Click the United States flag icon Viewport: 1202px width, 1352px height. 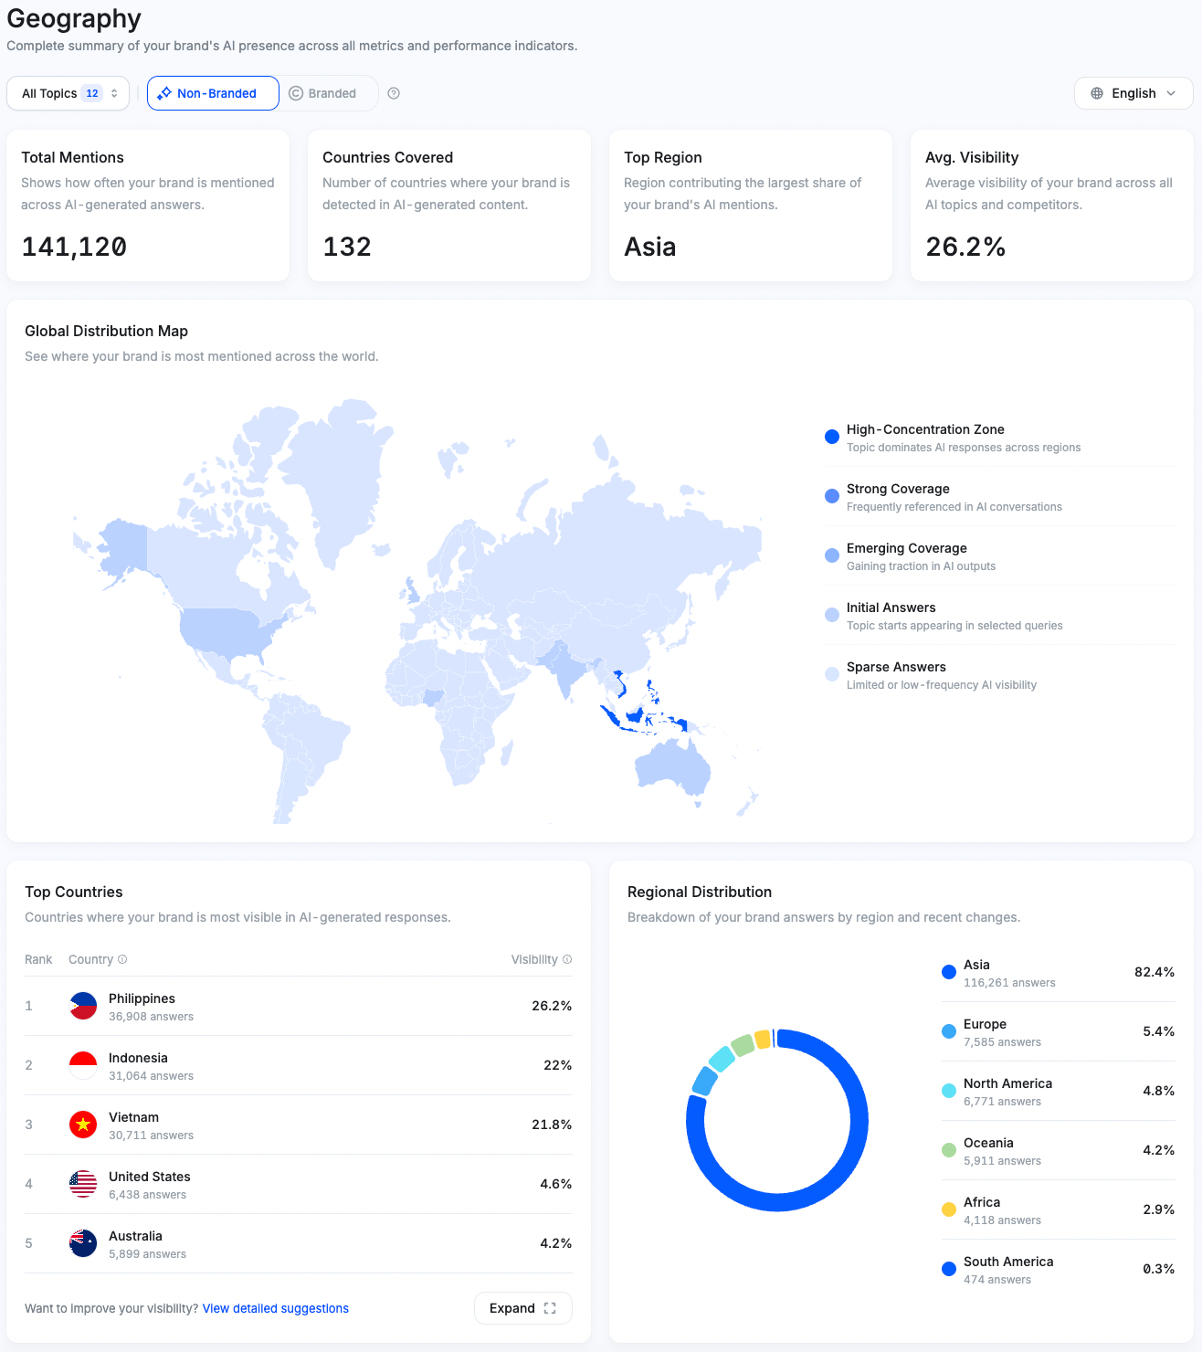82,1184
